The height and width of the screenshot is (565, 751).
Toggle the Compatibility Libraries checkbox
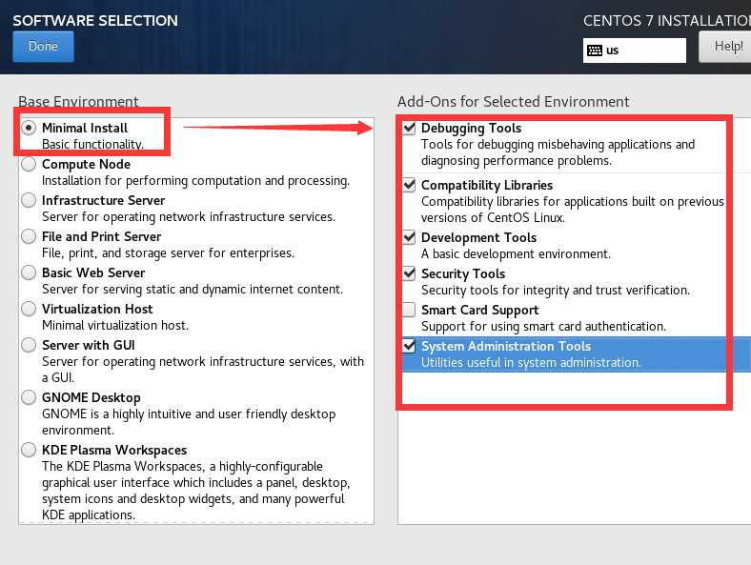(409, 185)
